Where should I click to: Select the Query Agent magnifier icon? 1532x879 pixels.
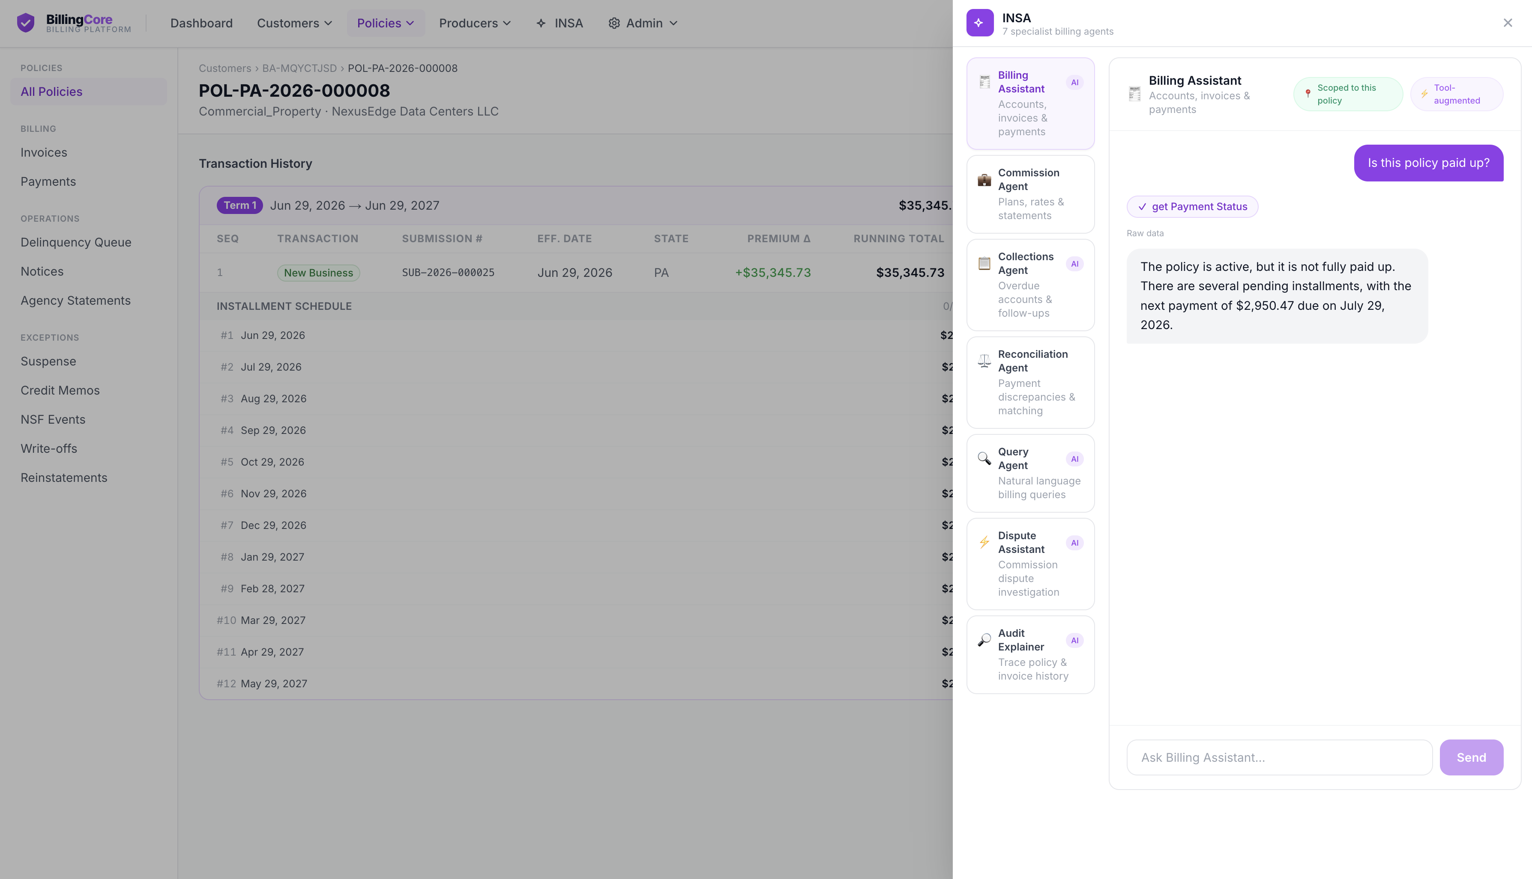(984, 459)
